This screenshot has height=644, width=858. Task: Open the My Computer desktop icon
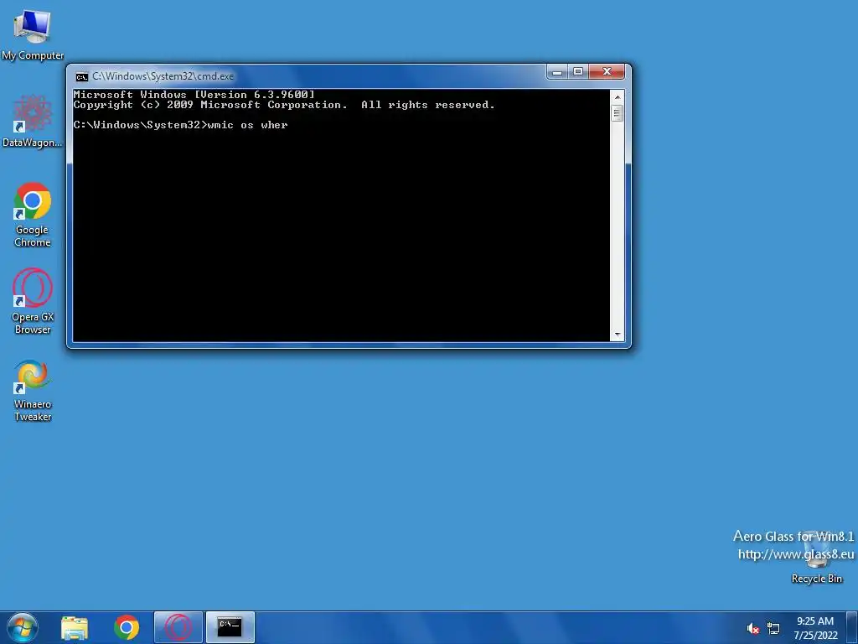(x=33, y=35)
